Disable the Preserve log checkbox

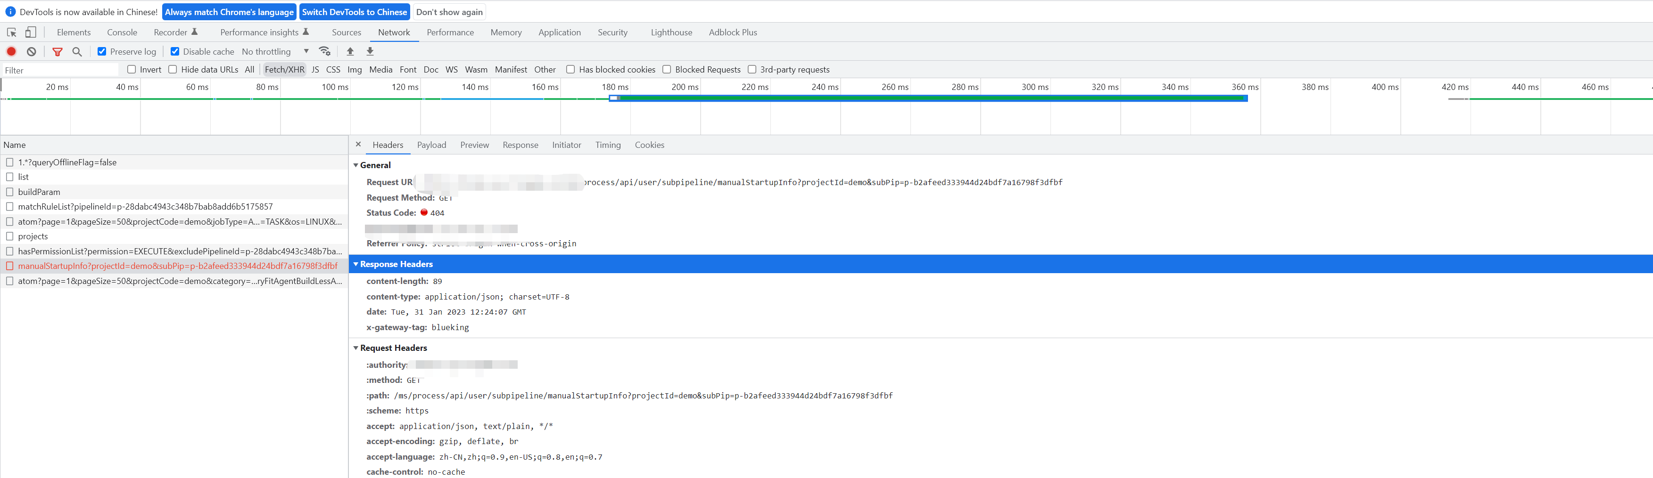[x=102, y=51]
